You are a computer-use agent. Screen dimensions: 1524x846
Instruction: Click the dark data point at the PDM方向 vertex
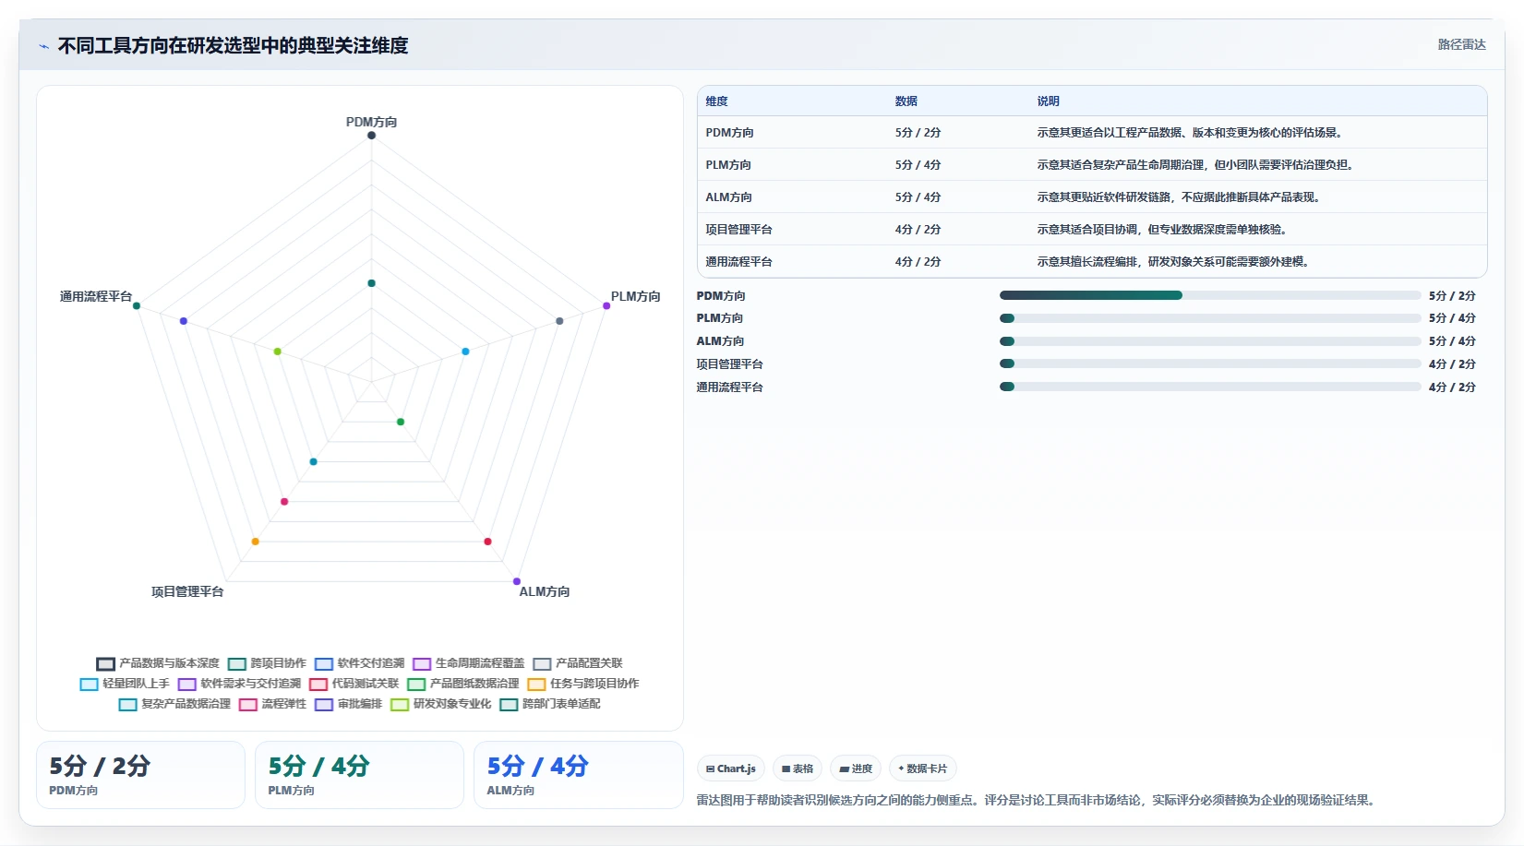(x=371, y=136)
